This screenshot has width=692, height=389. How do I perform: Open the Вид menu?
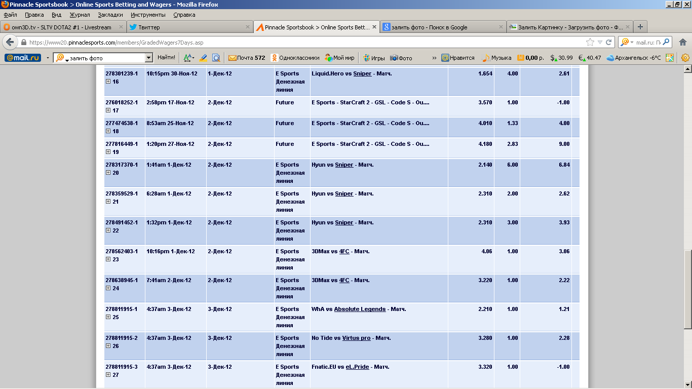click(56, 15)
